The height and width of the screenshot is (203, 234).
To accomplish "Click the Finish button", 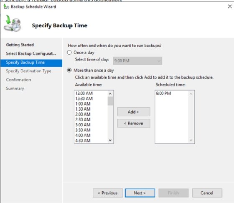I will (x=173, y=193).
